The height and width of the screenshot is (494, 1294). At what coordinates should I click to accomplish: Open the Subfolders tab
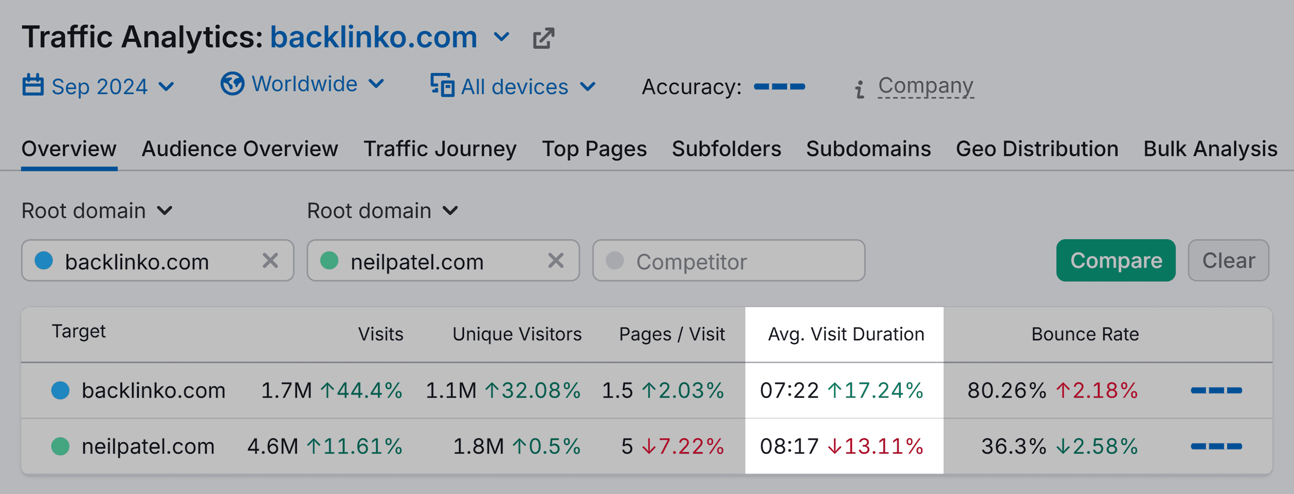pos(726,149)
